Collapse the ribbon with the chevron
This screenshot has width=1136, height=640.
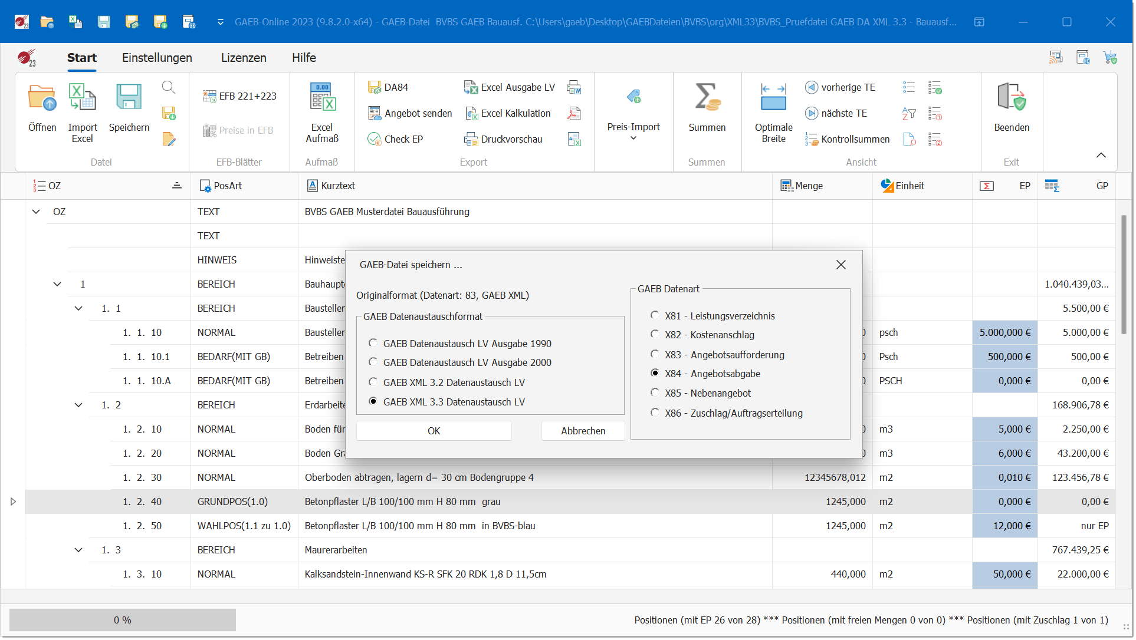coord(1101,155)
